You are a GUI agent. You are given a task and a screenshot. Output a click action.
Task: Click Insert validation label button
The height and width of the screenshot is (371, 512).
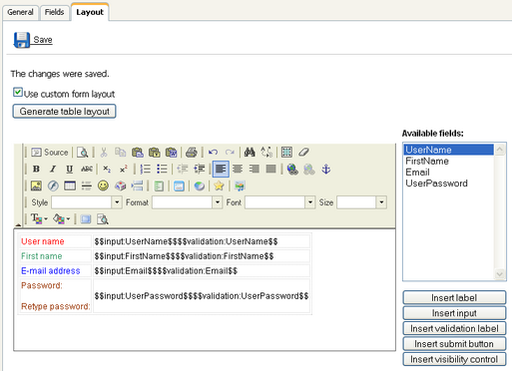click(x=454, y=328)
